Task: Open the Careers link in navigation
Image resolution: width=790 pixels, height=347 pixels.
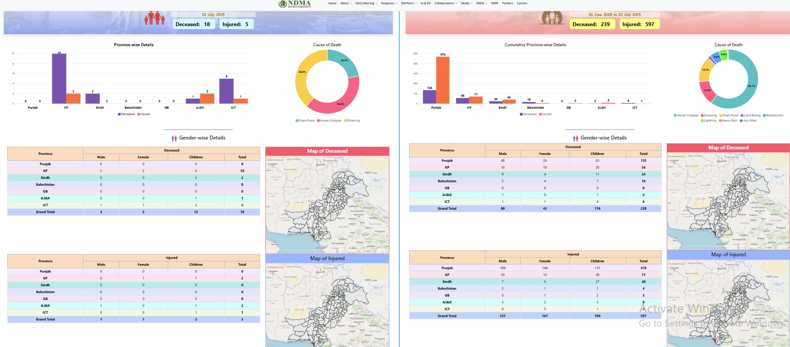Action: (522, 3)
